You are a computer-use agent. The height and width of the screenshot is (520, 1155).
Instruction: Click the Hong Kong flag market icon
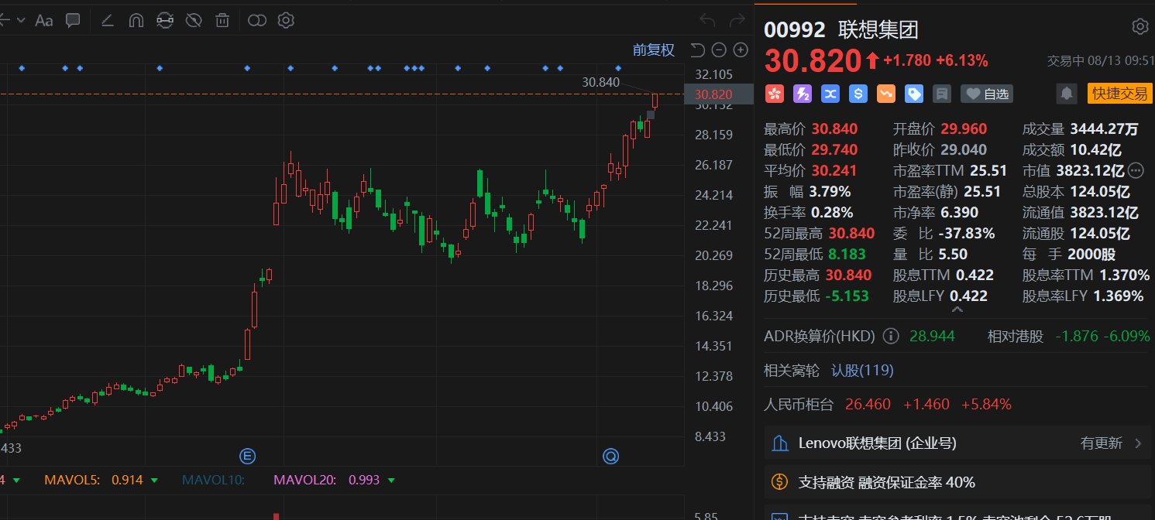coord(774,94)
